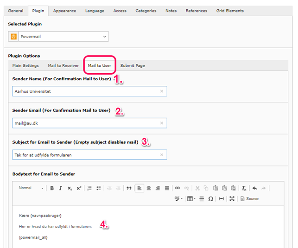Clear the Sender Name field with the X

pos(162,91)
